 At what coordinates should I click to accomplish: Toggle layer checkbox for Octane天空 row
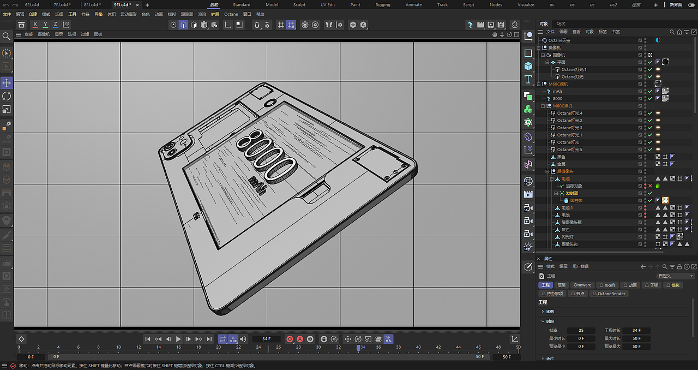click(x=640, y=40)
